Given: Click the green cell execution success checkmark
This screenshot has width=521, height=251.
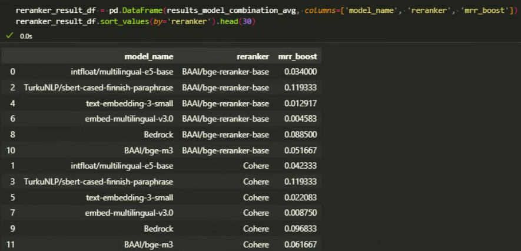Looking at the screenshot, I should pos(9,36).
